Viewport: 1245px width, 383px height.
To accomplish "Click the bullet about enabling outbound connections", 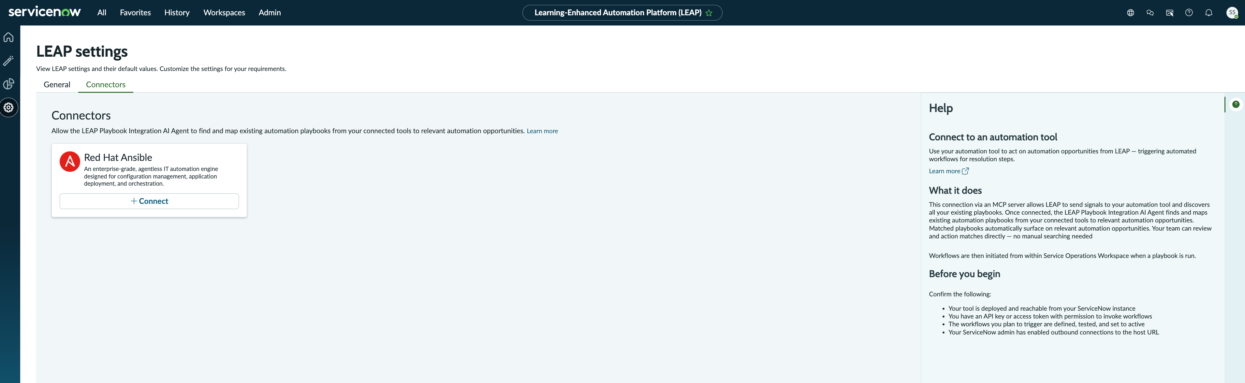I will click(1053, 332).
